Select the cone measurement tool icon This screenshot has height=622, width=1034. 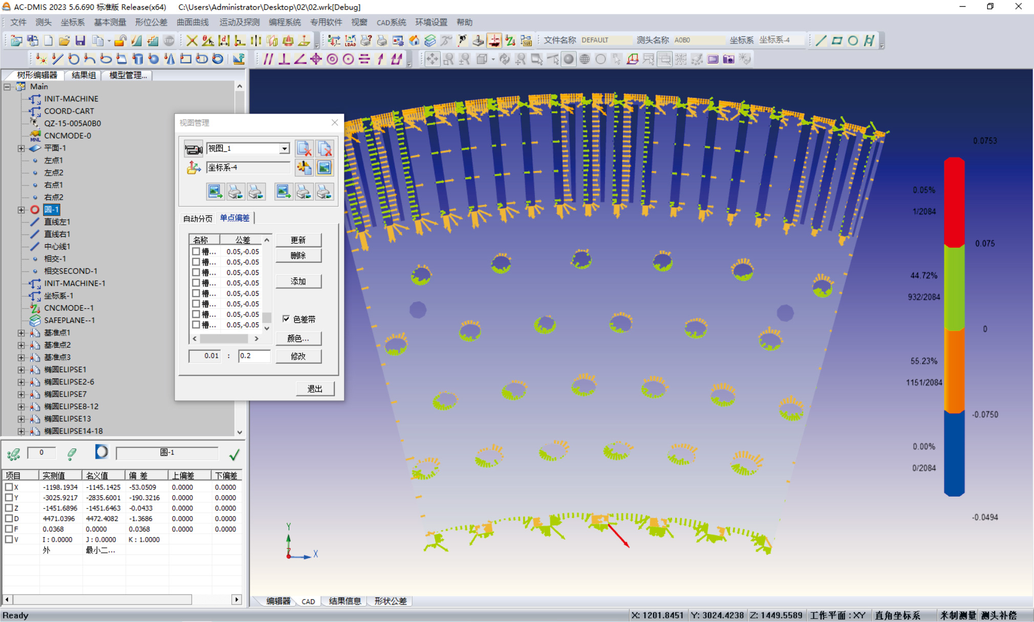pos(169,59)
